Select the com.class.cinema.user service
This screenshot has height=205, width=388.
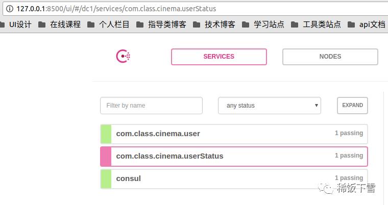158,134
